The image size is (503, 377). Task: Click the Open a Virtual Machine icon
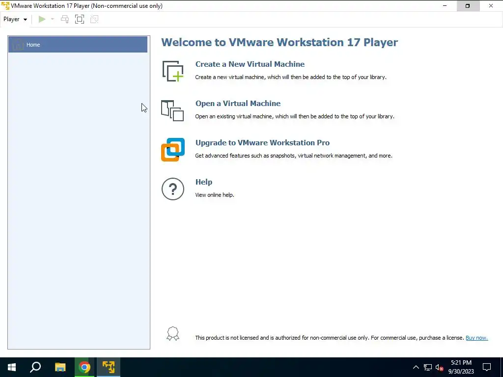[172, 110]
